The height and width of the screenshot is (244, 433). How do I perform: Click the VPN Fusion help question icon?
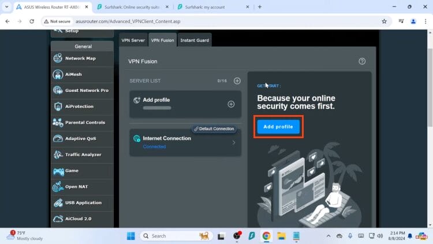(362, 61)
